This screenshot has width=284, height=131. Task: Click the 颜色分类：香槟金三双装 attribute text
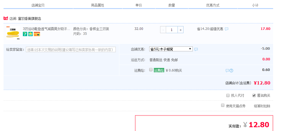[91, 29]
